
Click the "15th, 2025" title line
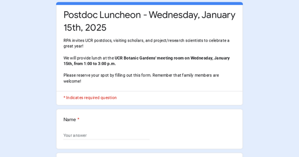(x=85, y=28)
